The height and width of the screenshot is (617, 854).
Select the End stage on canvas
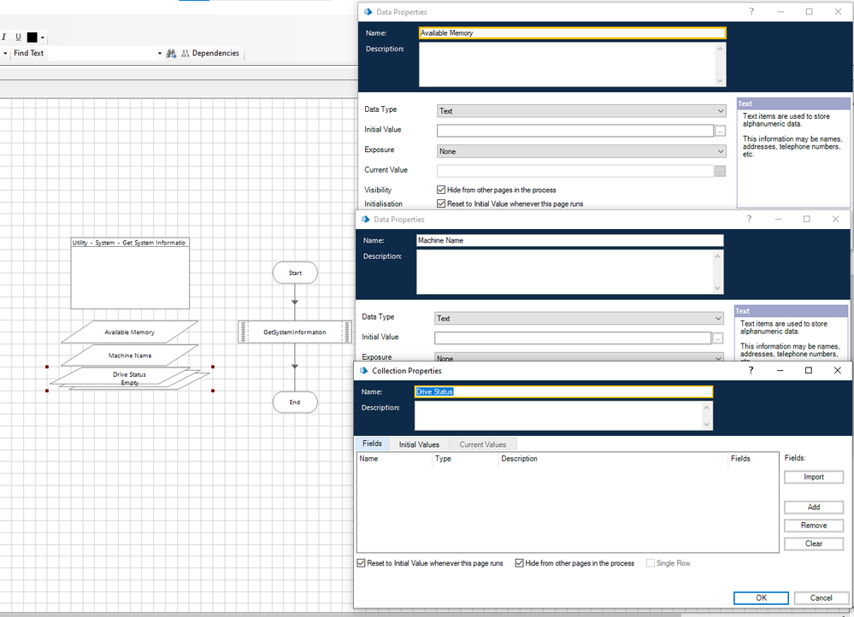[295, 402]
